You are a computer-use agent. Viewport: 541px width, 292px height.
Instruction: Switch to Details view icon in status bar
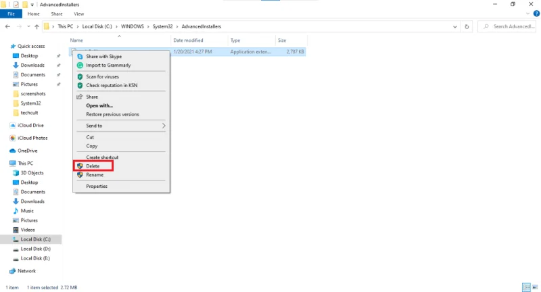click(x=527, y=287)
